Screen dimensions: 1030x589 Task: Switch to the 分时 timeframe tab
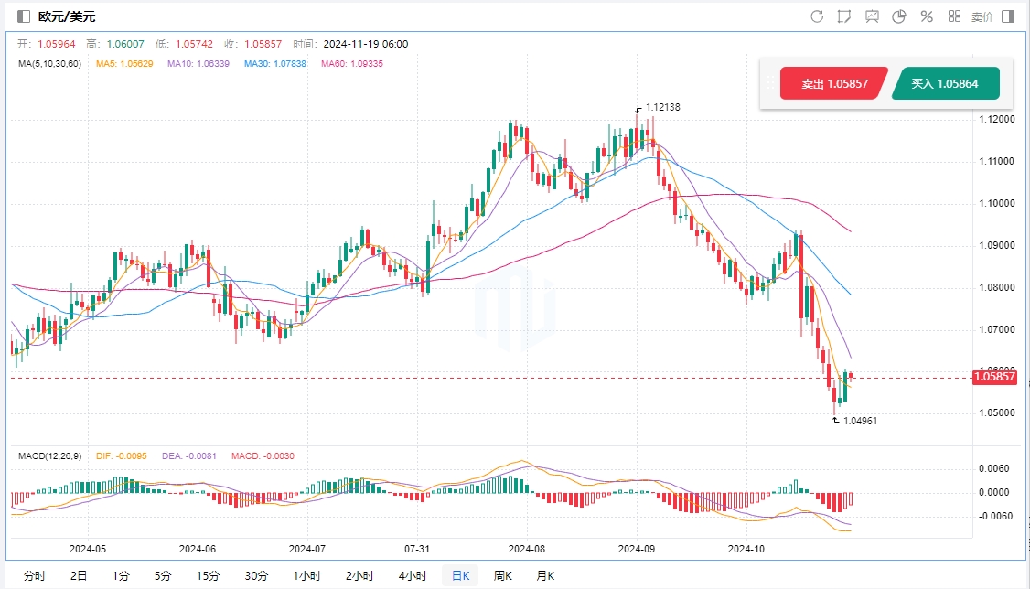[x=35, y=575]
